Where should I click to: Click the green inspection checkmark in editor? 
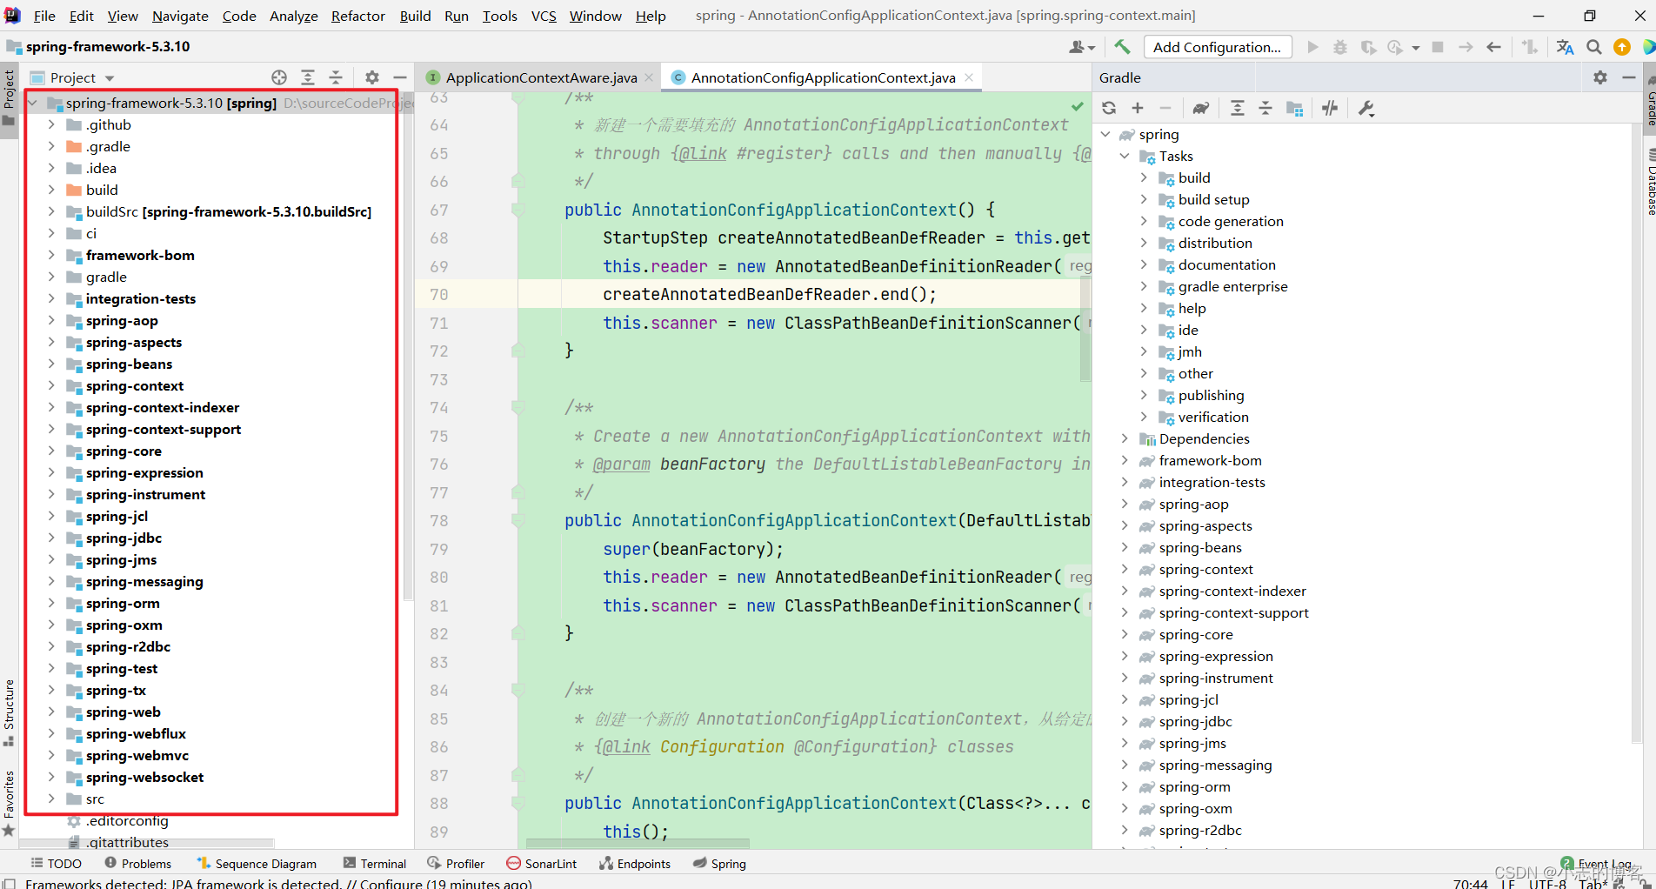point(1078,106)
